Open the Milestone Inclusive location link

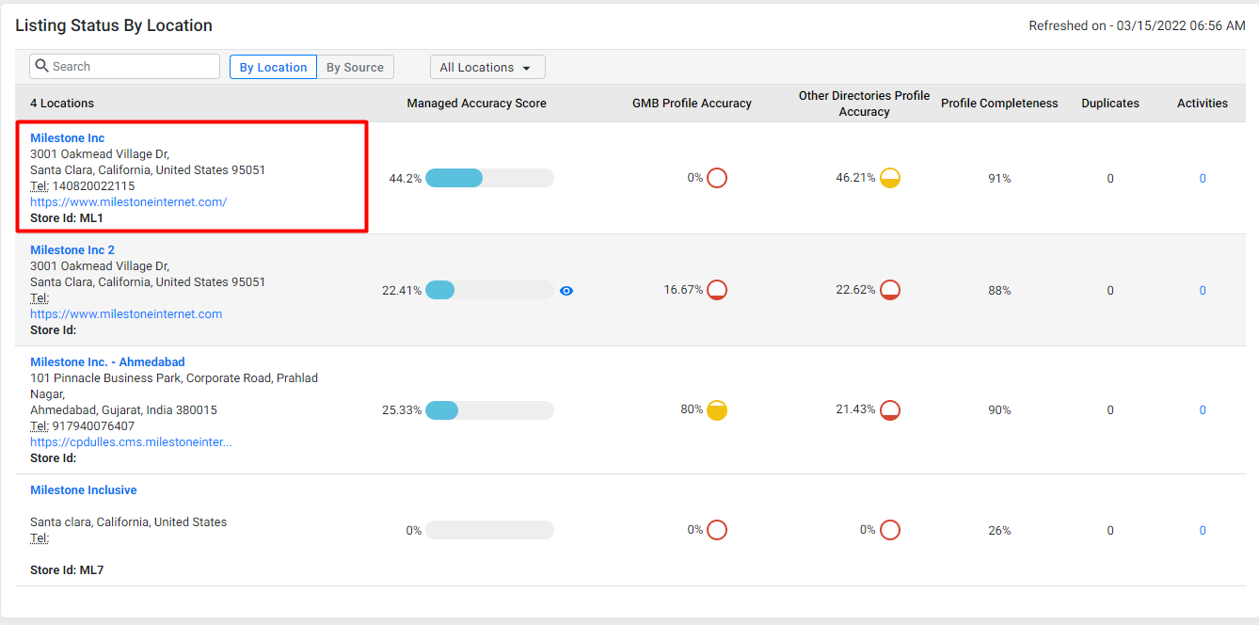84,490
